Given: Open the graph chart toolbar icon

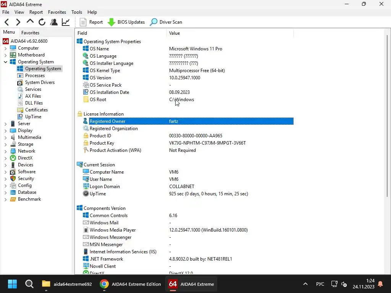Looking at the screenshot, I should point(66,22).
